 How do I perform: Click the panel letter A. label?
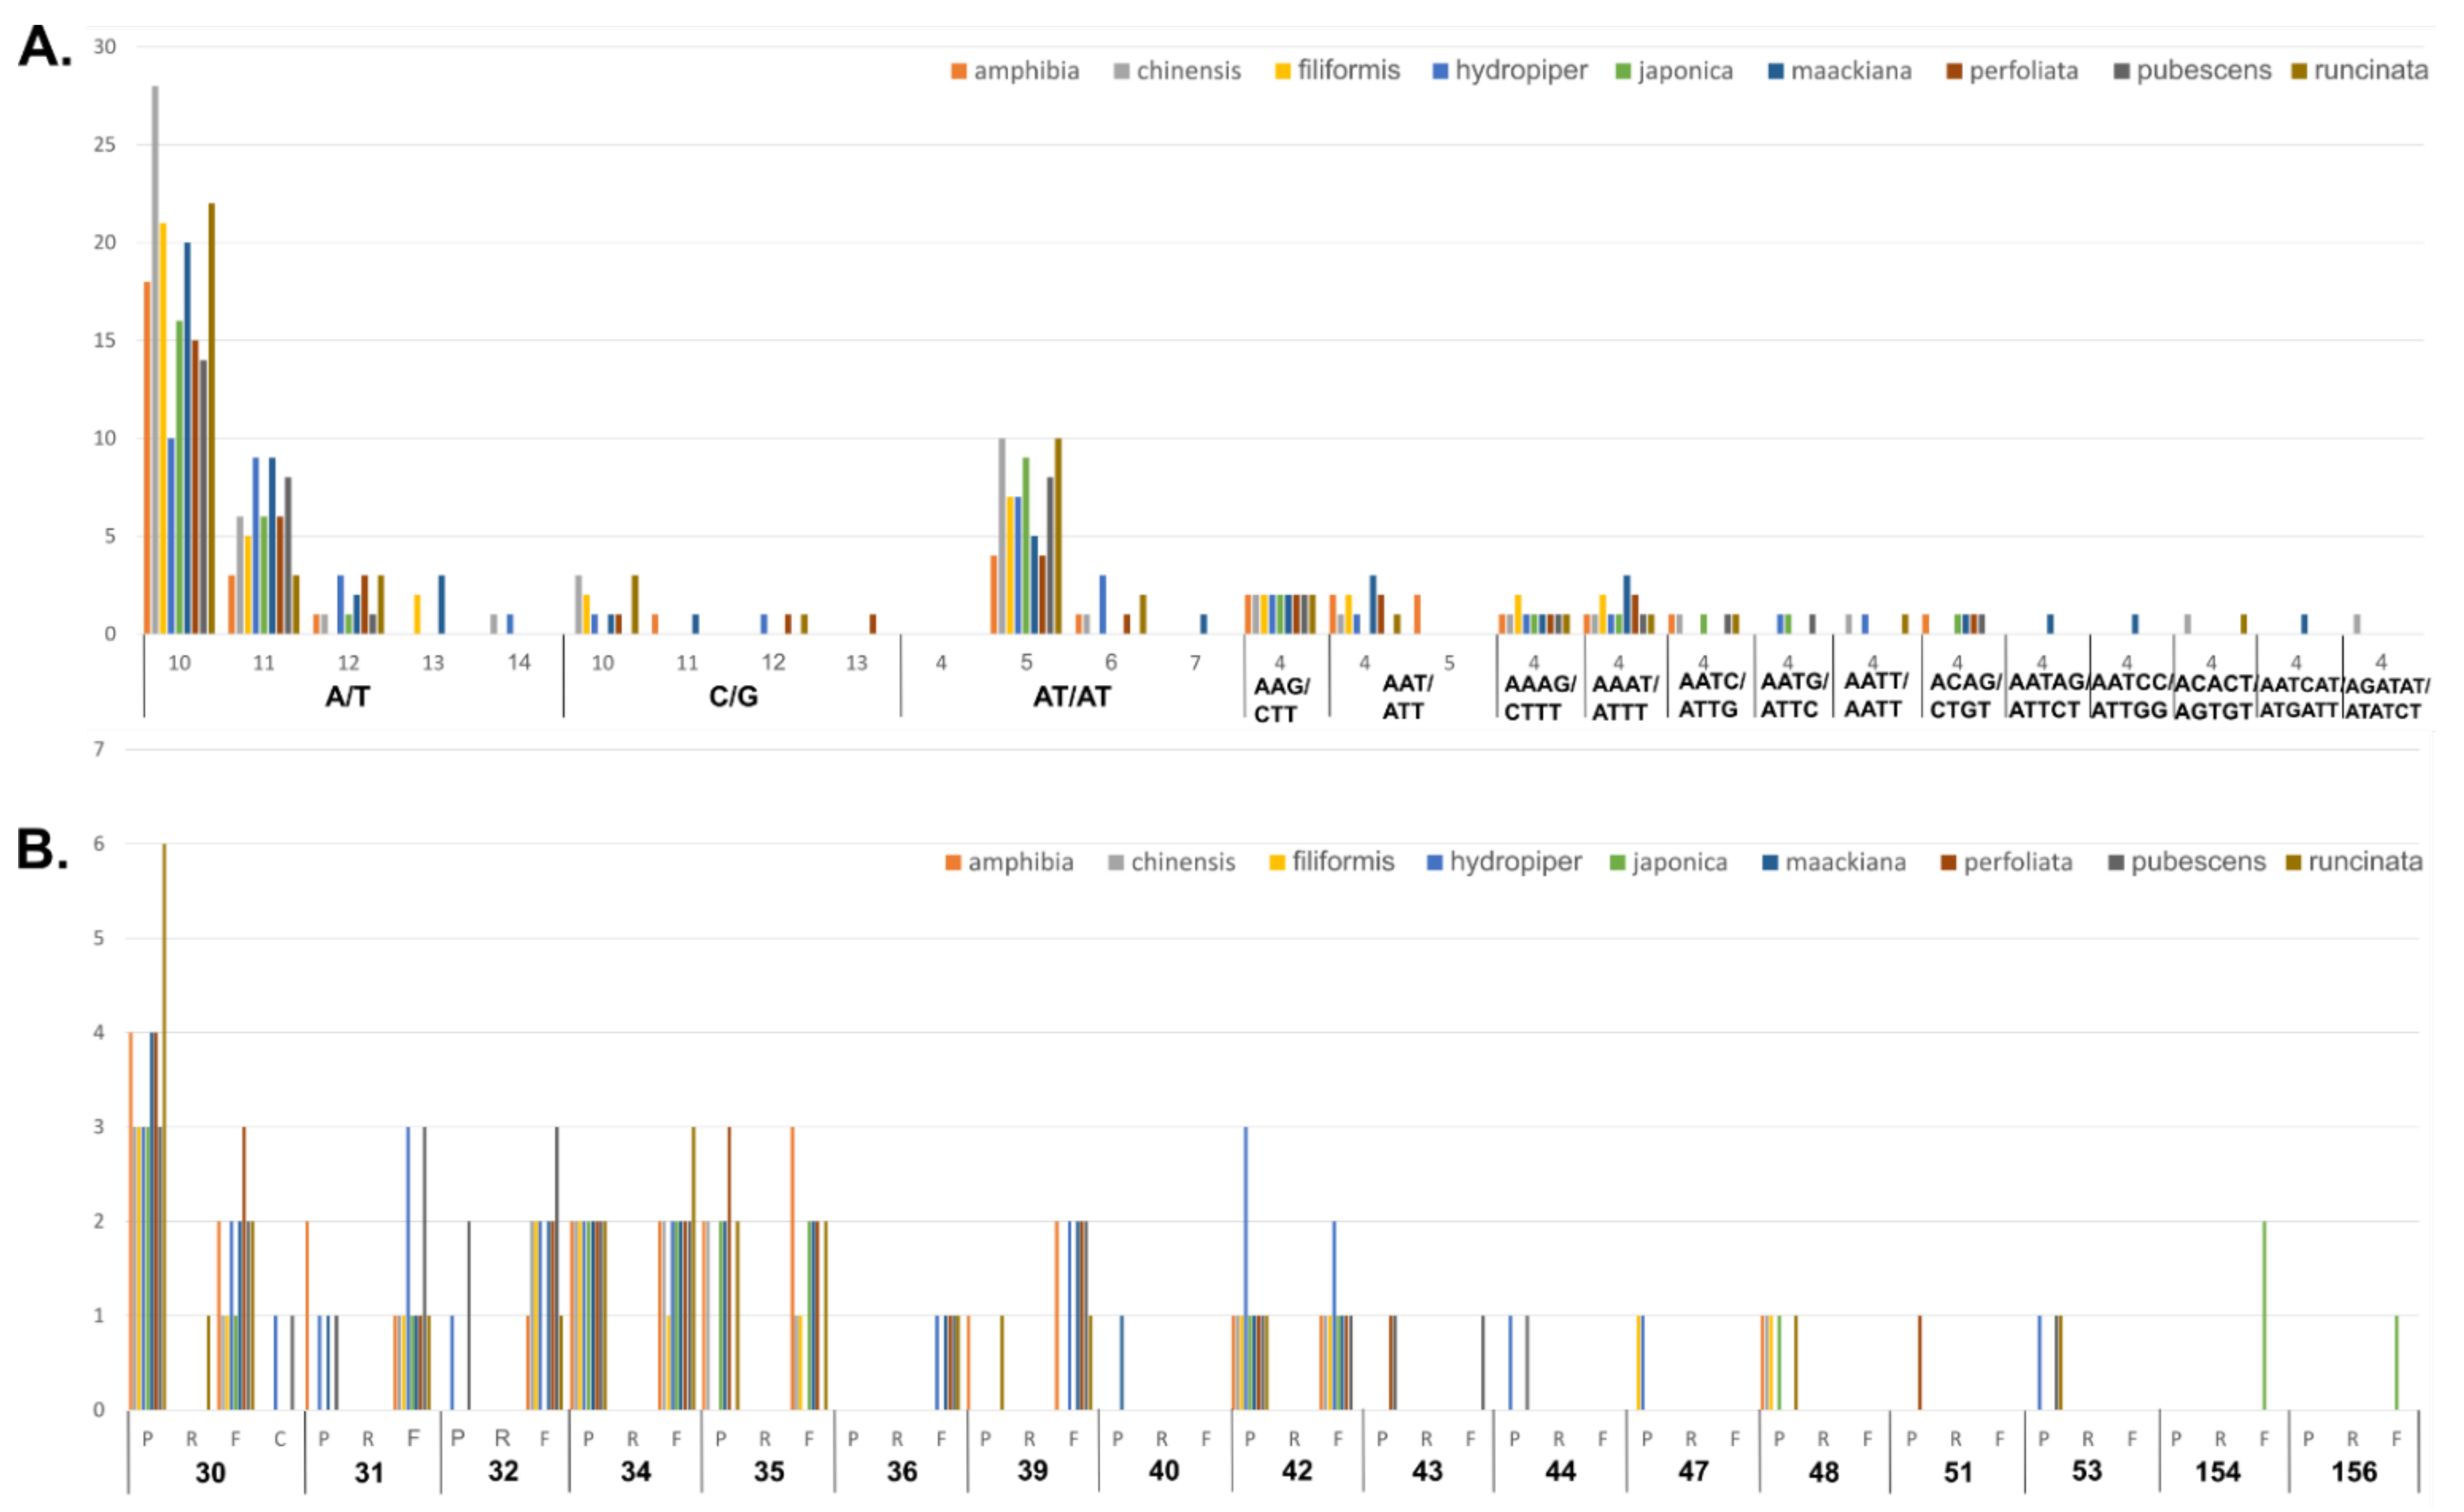(x=45, y=46)
